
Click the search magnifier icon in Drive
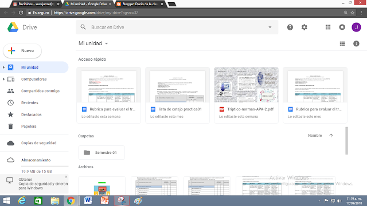[83, 27]
